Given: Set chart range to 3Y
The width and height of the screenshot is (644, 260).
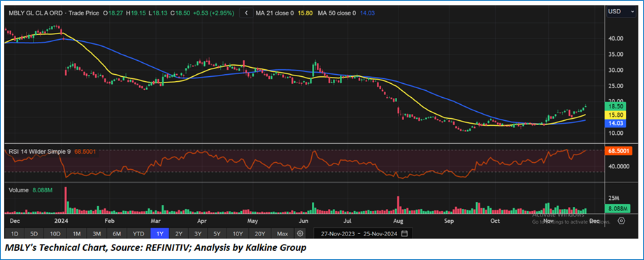Looking at the screenshot, I should click(x=198, y=233).
